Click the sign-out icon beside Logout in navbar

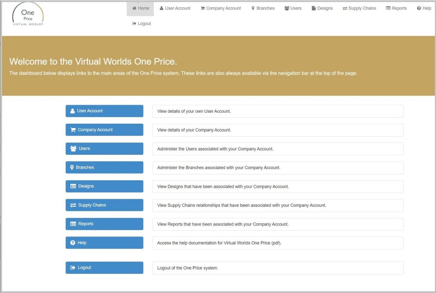(134, 24)
